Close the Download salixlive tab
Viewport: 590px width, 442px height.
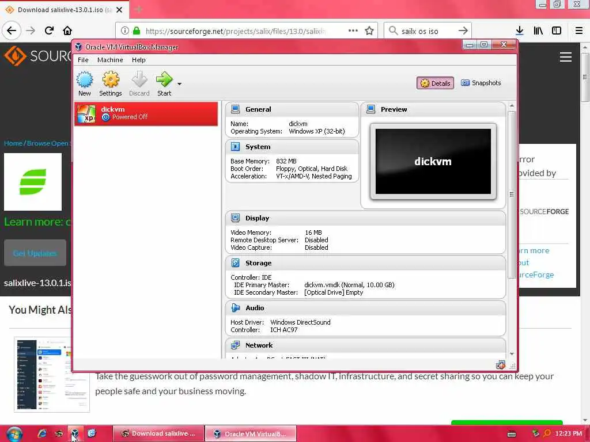coord(119,10)
